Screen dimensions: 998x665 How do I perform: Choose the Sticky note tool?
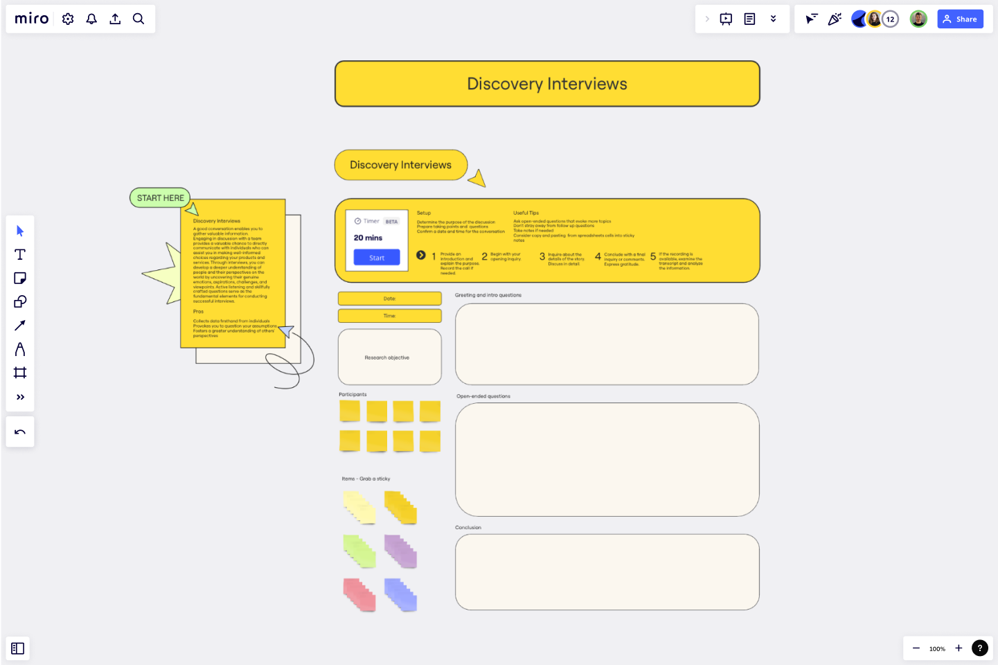point(20,278)
